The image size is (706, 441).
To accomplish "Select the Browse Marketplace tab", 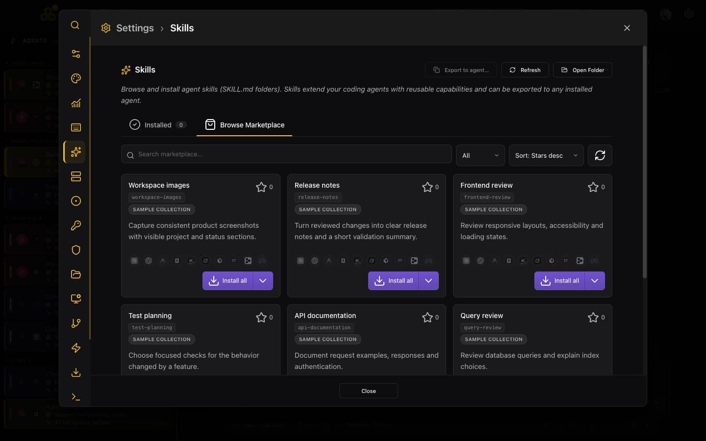I will pos(245,125).
